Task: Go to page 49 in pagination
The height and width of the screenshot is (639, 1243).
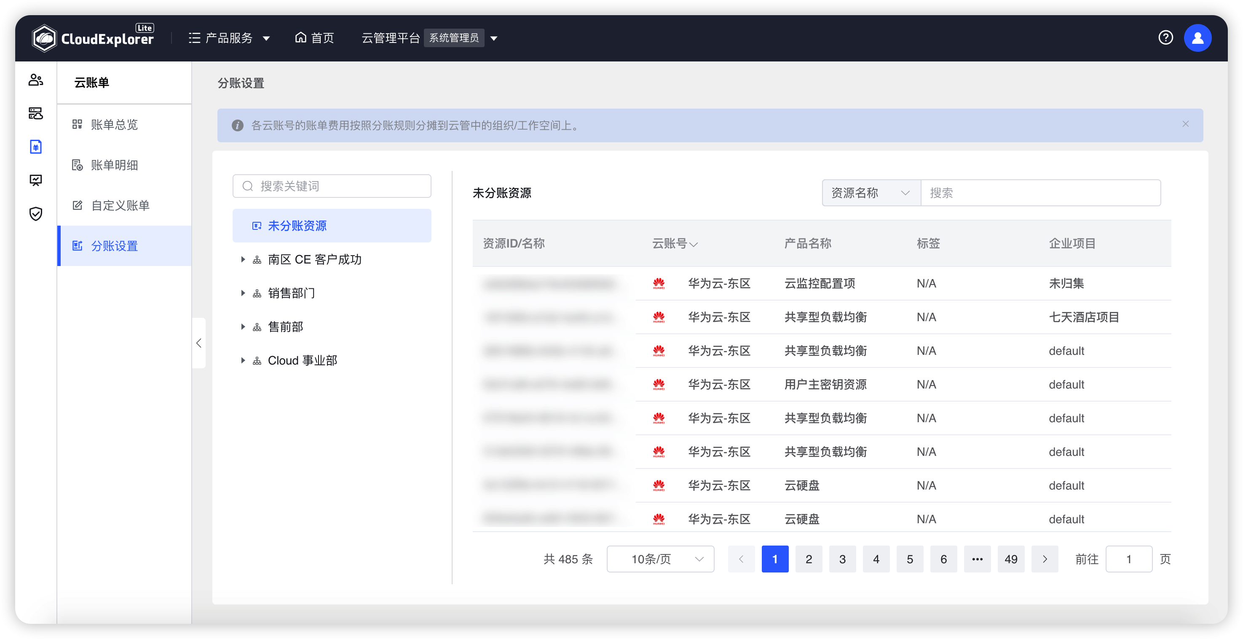Action: point(1011,559)
